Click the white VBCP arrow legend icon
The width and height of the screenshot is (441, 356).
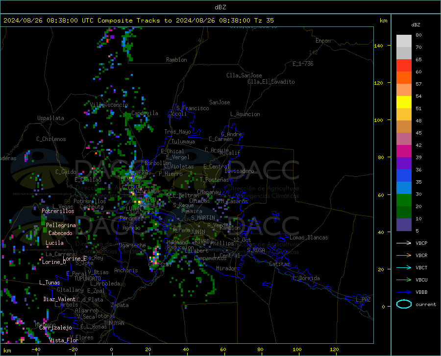404,243
